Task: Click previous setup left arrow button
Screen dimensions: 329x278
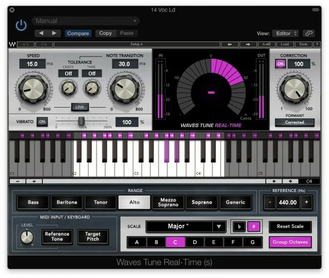Action: pyautogui.click(x=230, y=44)
